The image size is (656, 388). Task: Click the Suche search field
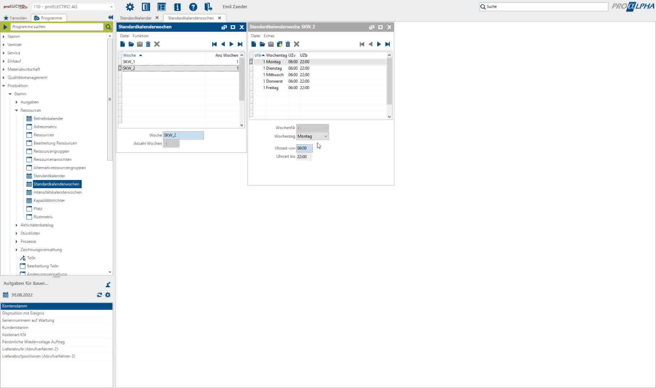[544, 6]
